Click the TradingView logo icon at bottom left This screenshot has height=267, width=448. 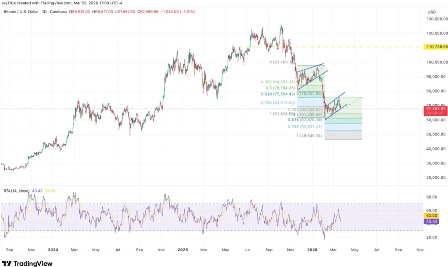6,264
